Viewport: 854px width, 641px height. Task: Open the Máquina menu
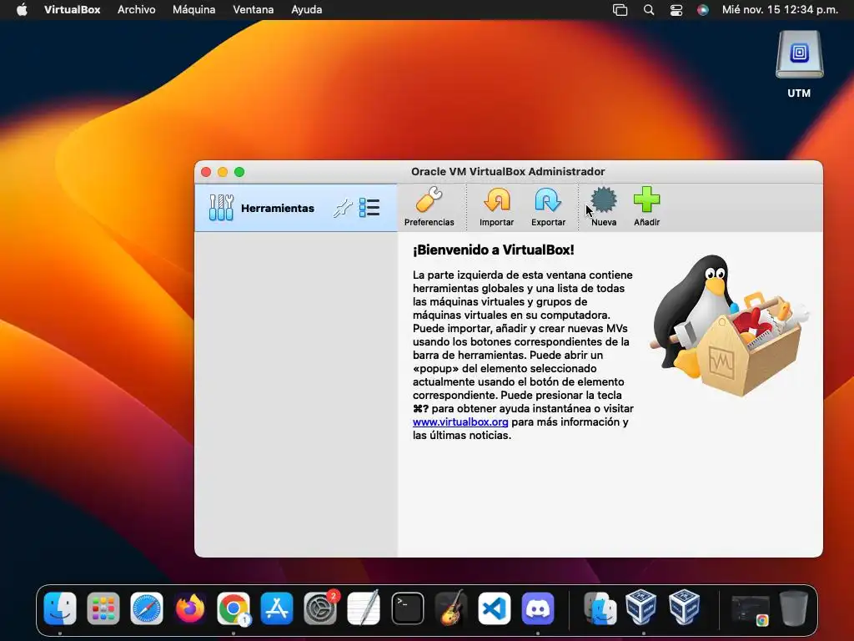(193, 10)
